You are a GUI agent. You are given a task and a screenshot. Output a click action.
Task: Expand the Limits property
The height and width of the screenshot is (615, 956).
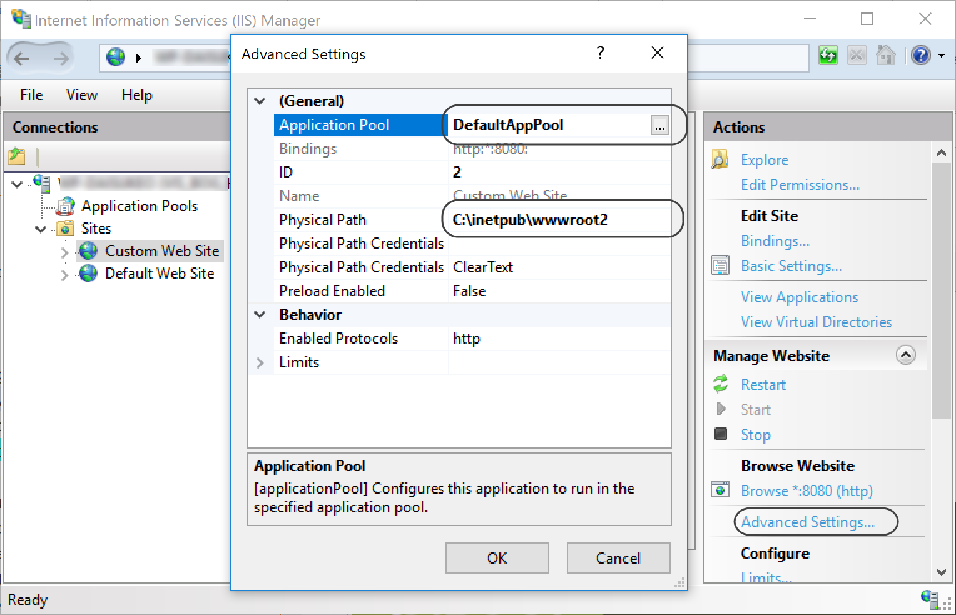260,362
